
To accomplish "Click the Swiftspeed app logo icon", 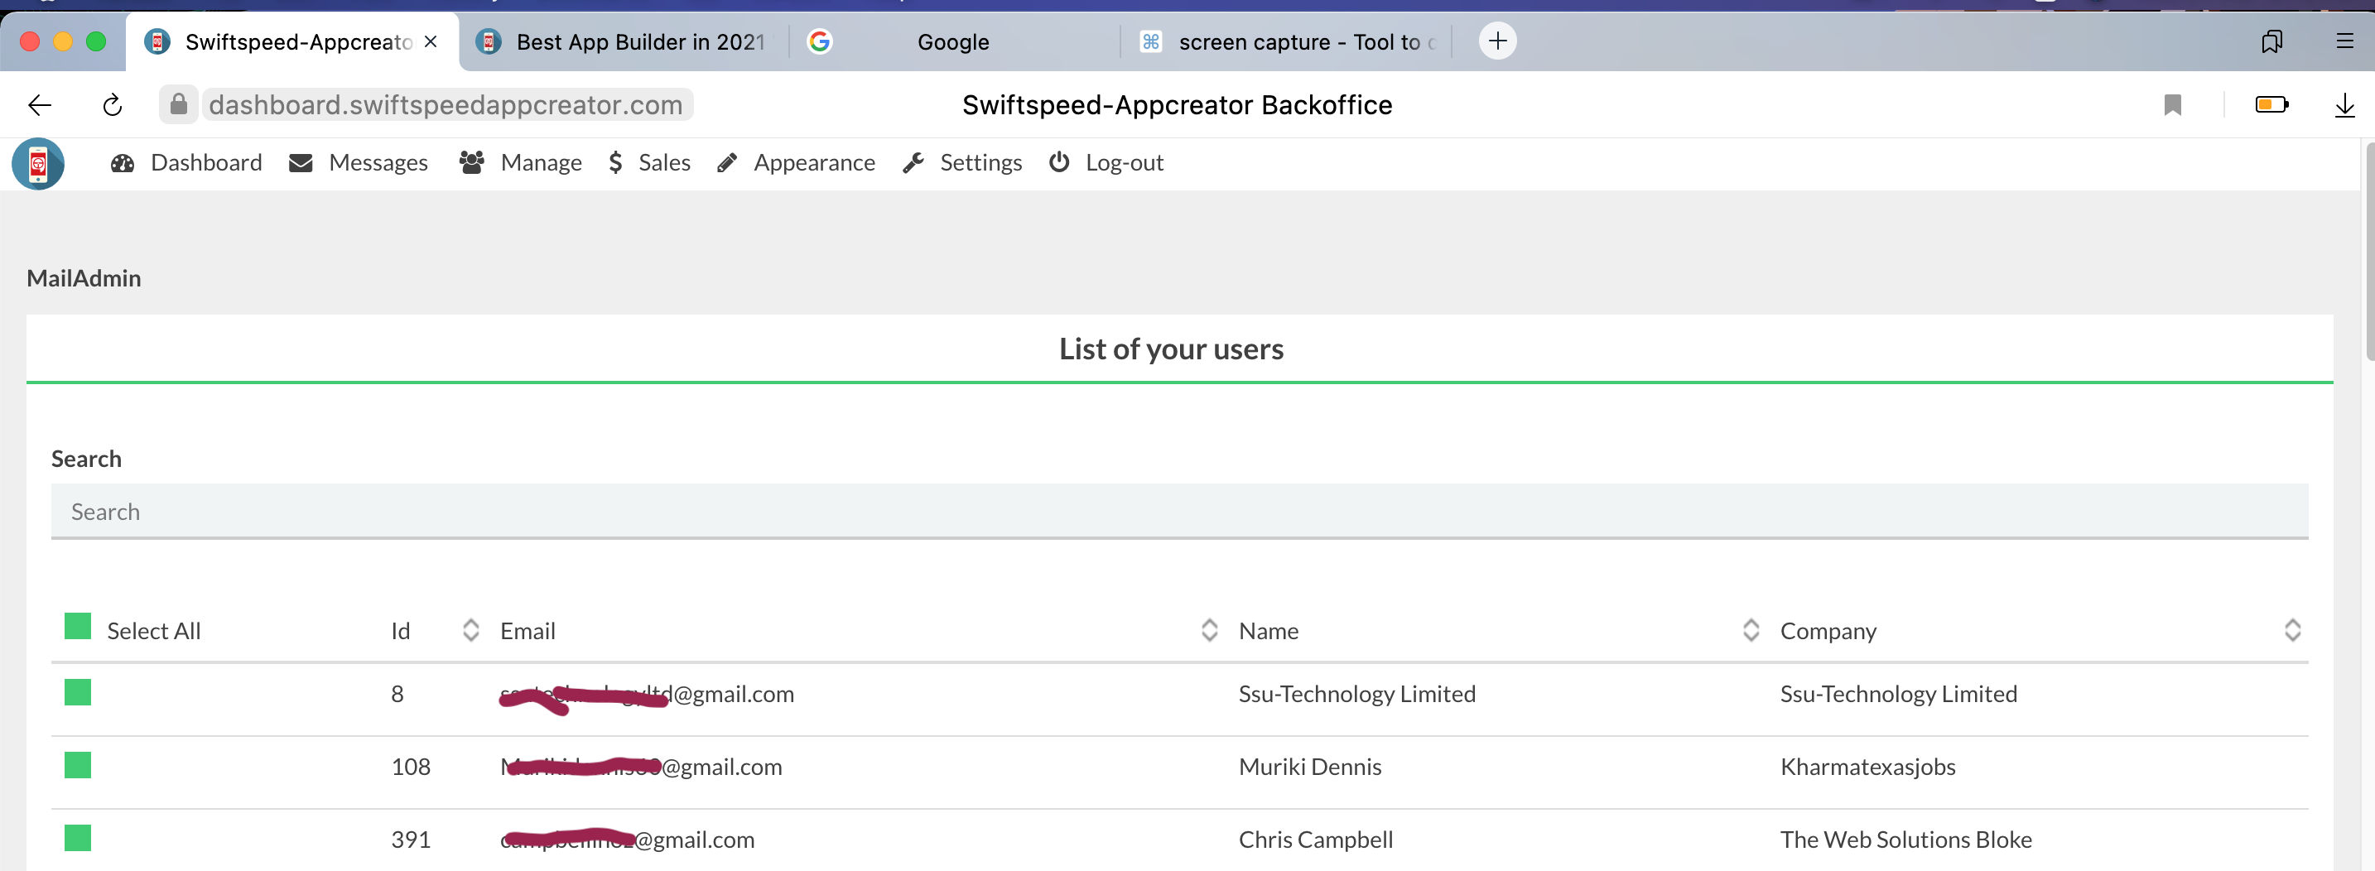I will (x=38, y=164).
